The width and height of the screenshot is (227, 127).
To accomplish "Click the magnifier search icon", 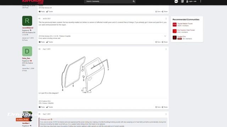I will 134,1.
